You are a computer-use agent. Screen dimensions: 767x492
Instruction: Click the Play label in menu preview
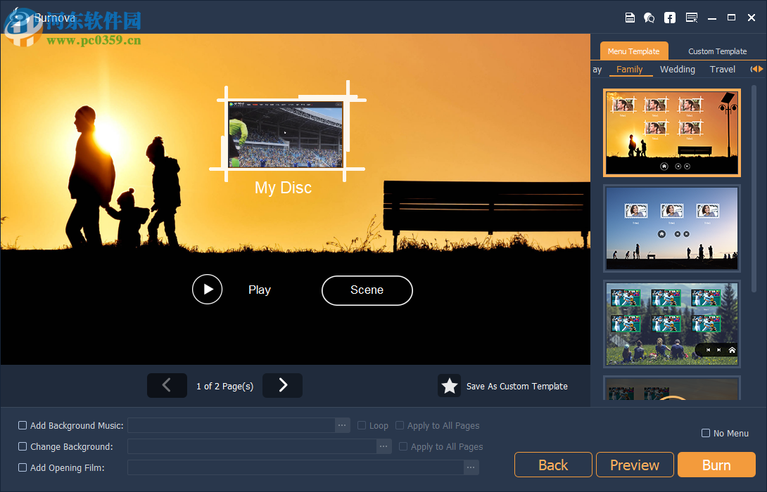(259, 290)
